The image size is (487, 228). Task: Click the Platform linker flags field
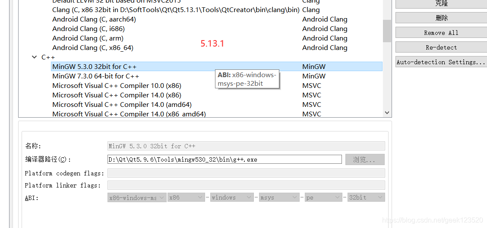[x=246, y=185]
